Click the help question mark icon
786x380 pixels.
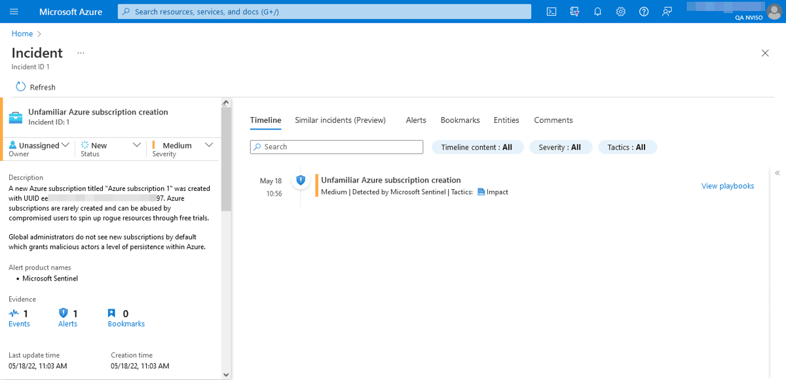643,12
